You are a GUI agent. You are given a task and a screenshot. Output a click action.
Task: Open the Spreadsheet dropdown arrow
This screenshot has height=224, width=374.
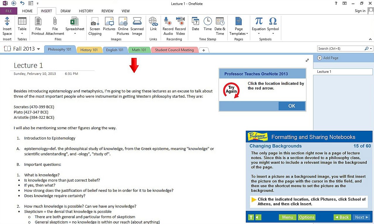(75, 34)
